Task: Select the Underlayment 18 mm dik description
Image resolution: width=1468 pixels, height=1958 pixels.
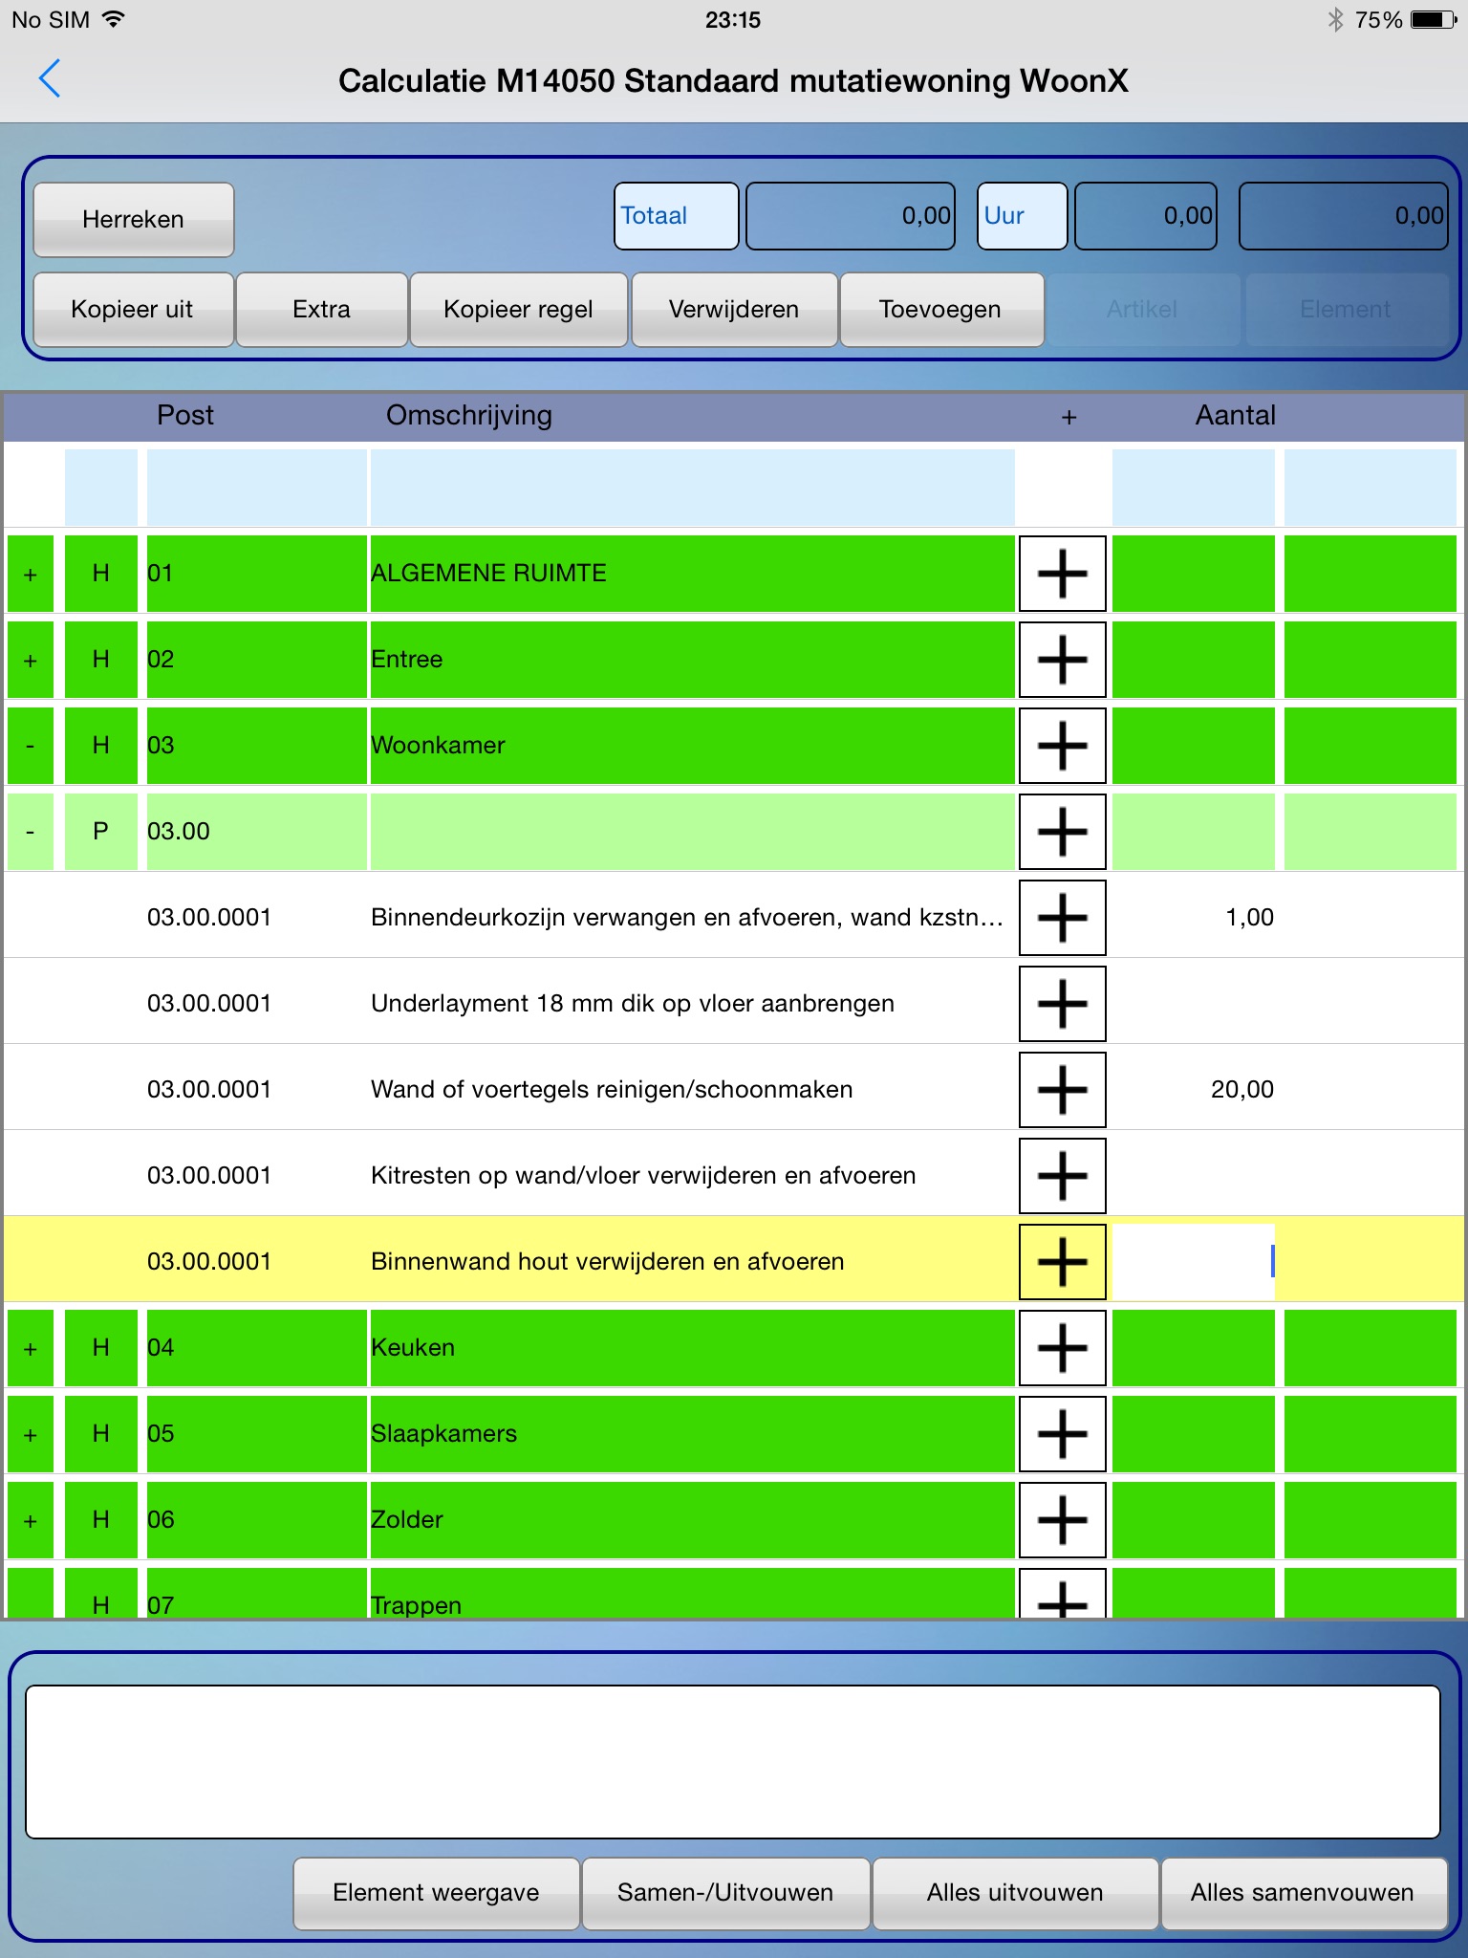Action: pos(633,1004)
